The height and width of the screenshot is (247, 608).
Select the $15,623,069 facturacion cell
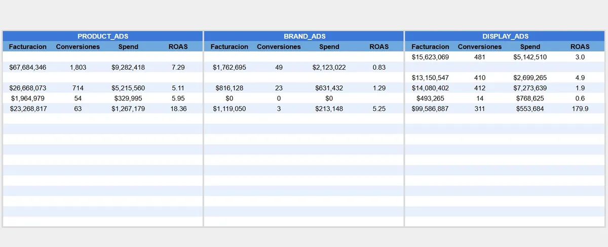430,57
